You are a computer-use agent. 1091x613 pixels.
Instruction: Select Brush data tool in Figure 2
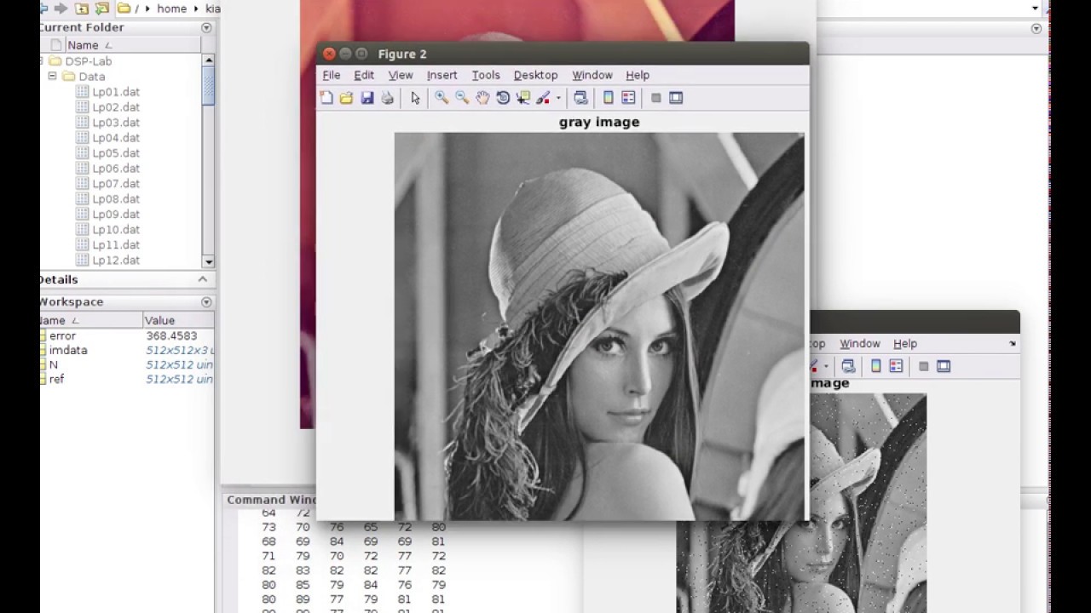click(x=543, y=98)
